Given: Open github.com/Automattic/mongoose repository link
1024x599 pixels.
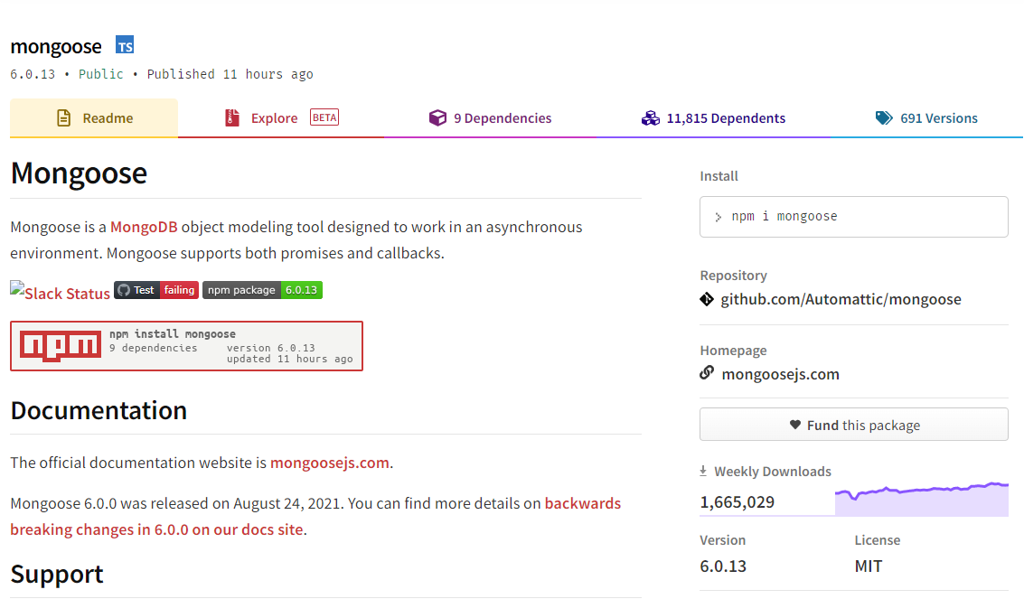Looking at the screenshot, I should coord(841,300).
